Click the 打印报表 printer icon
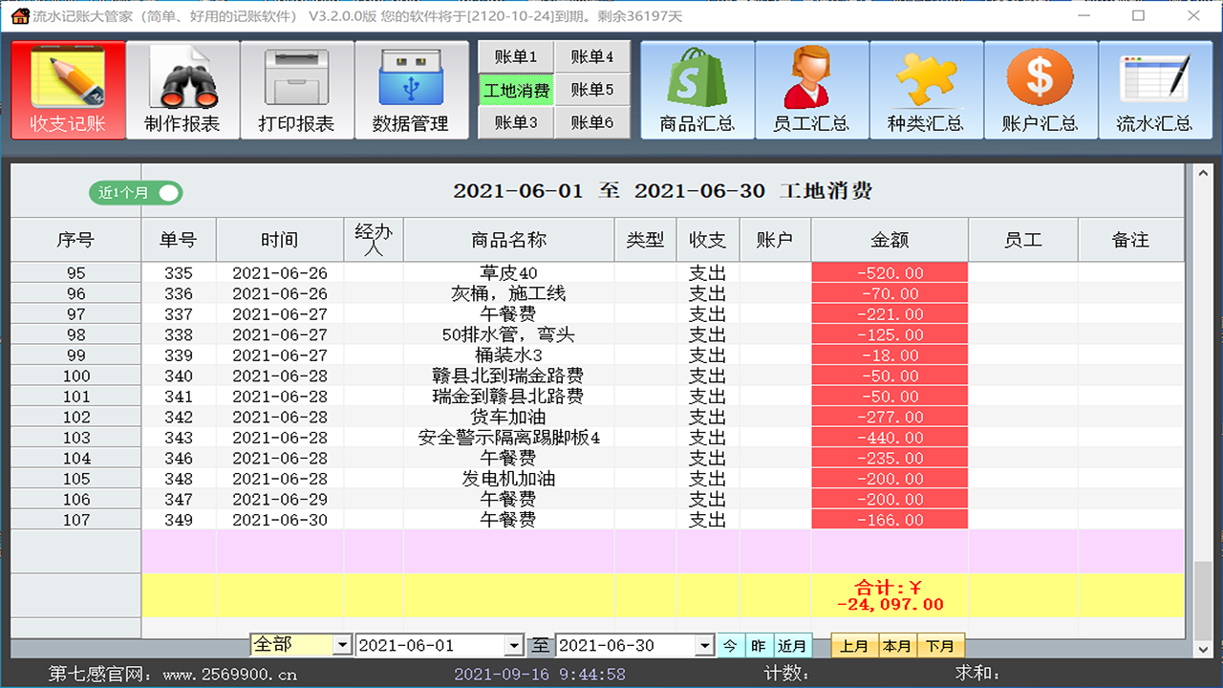Image resolution: width=1223 pixels, height=688 pixels. 297,89
